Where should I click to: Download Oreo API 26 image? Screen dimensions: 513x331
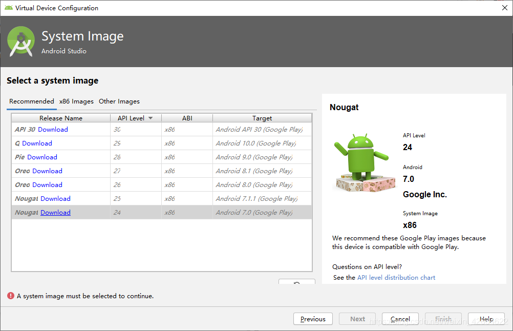click(48, 184)
